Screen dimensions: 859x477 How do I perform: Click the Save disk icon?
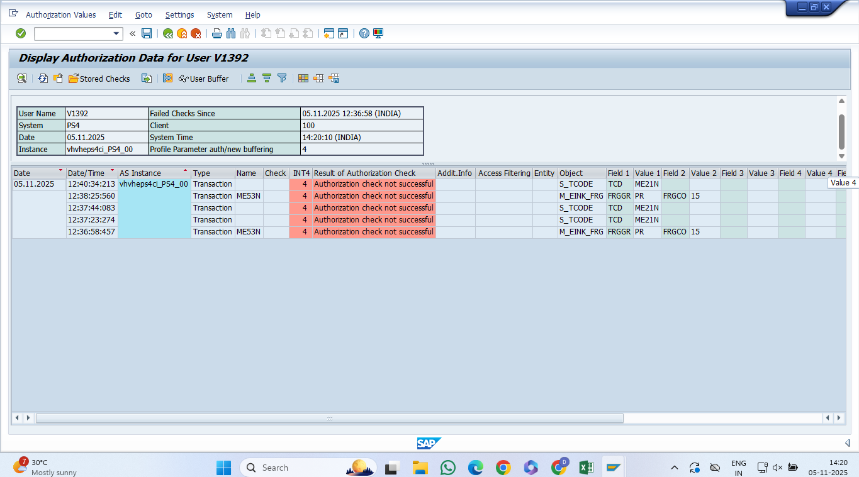(x=147, y=33)
